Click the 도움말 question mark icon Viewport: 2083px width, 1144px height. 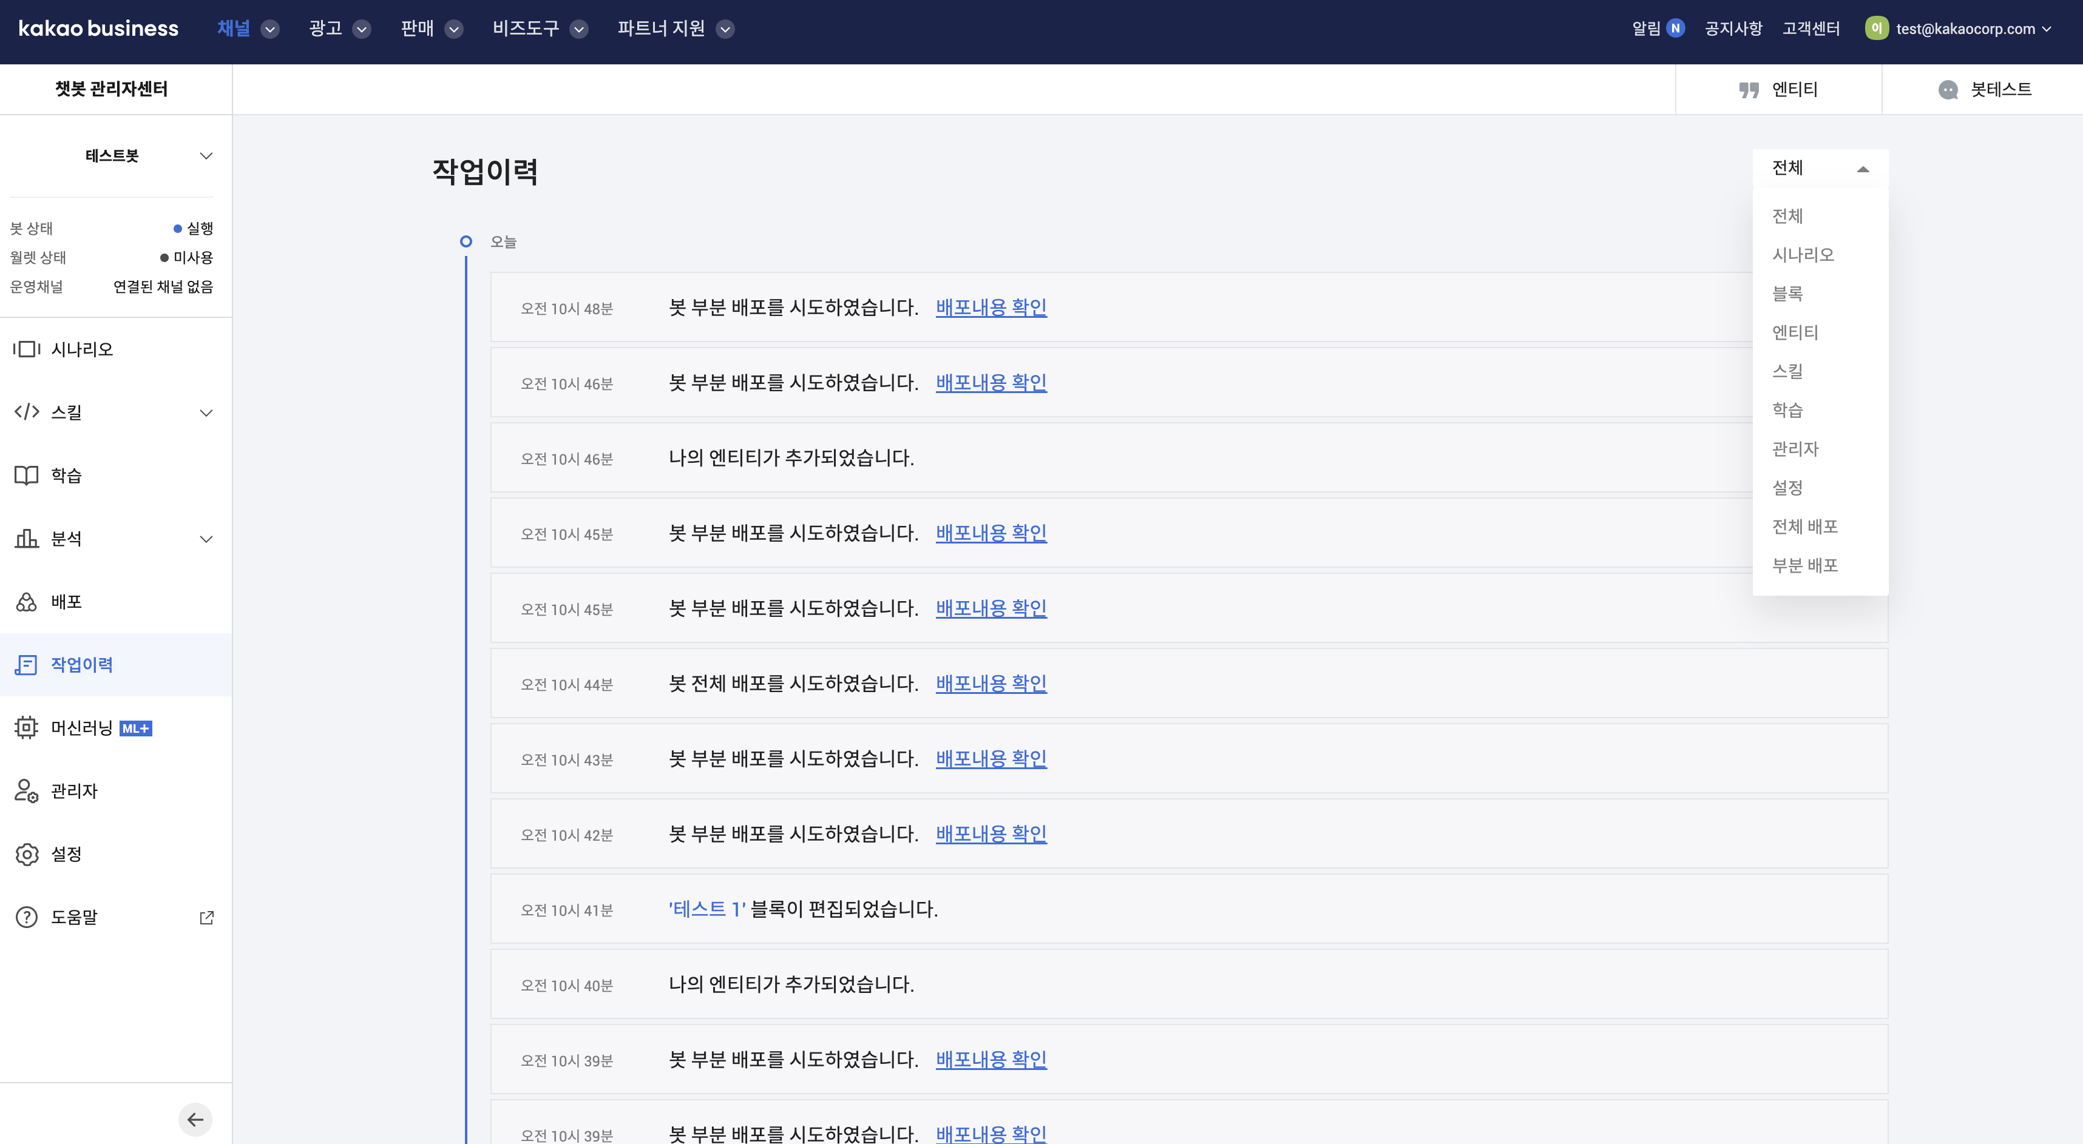coord(27,917)
